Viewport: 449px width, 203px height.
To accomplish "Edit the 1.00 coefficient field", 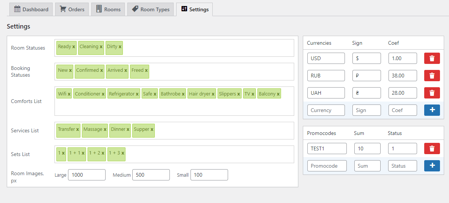I will pos(403,58).
